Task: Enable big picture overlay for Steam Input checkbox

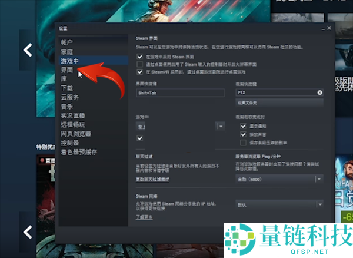Action: (139, 63)
